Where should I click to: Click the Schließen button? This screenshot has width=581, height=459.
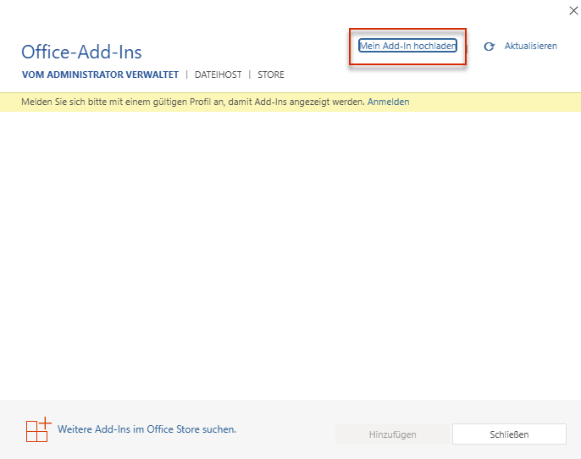tap(509, 434)
